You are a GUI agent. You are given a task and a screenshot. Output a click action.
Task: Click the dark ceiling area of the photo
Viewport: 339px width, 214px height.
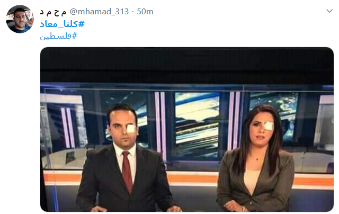tap(187, 65)
